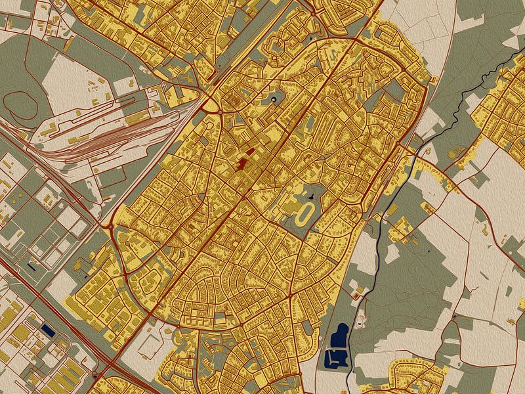Image resolution: width=525 pixels, height=394 pixels.
Task: Select the large dark blue pond
Action: pyautogui.click(x=341, y=336)
